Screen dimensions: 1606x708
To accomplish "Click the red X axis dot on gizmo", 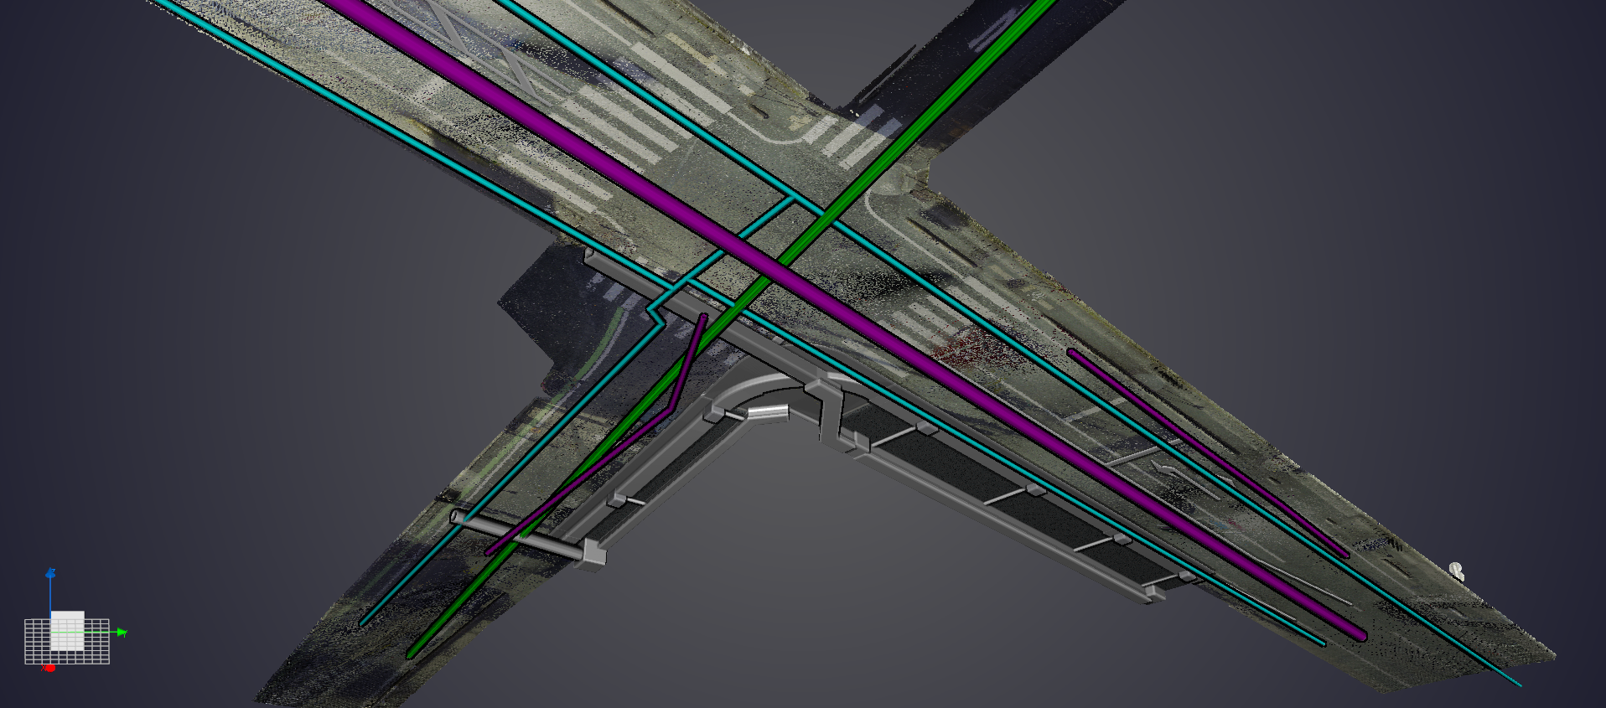I will pyautogui.click(x=49, y=668).
